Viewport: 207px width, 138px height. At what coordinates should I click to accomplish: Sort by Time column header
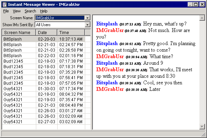pos(71,33)
